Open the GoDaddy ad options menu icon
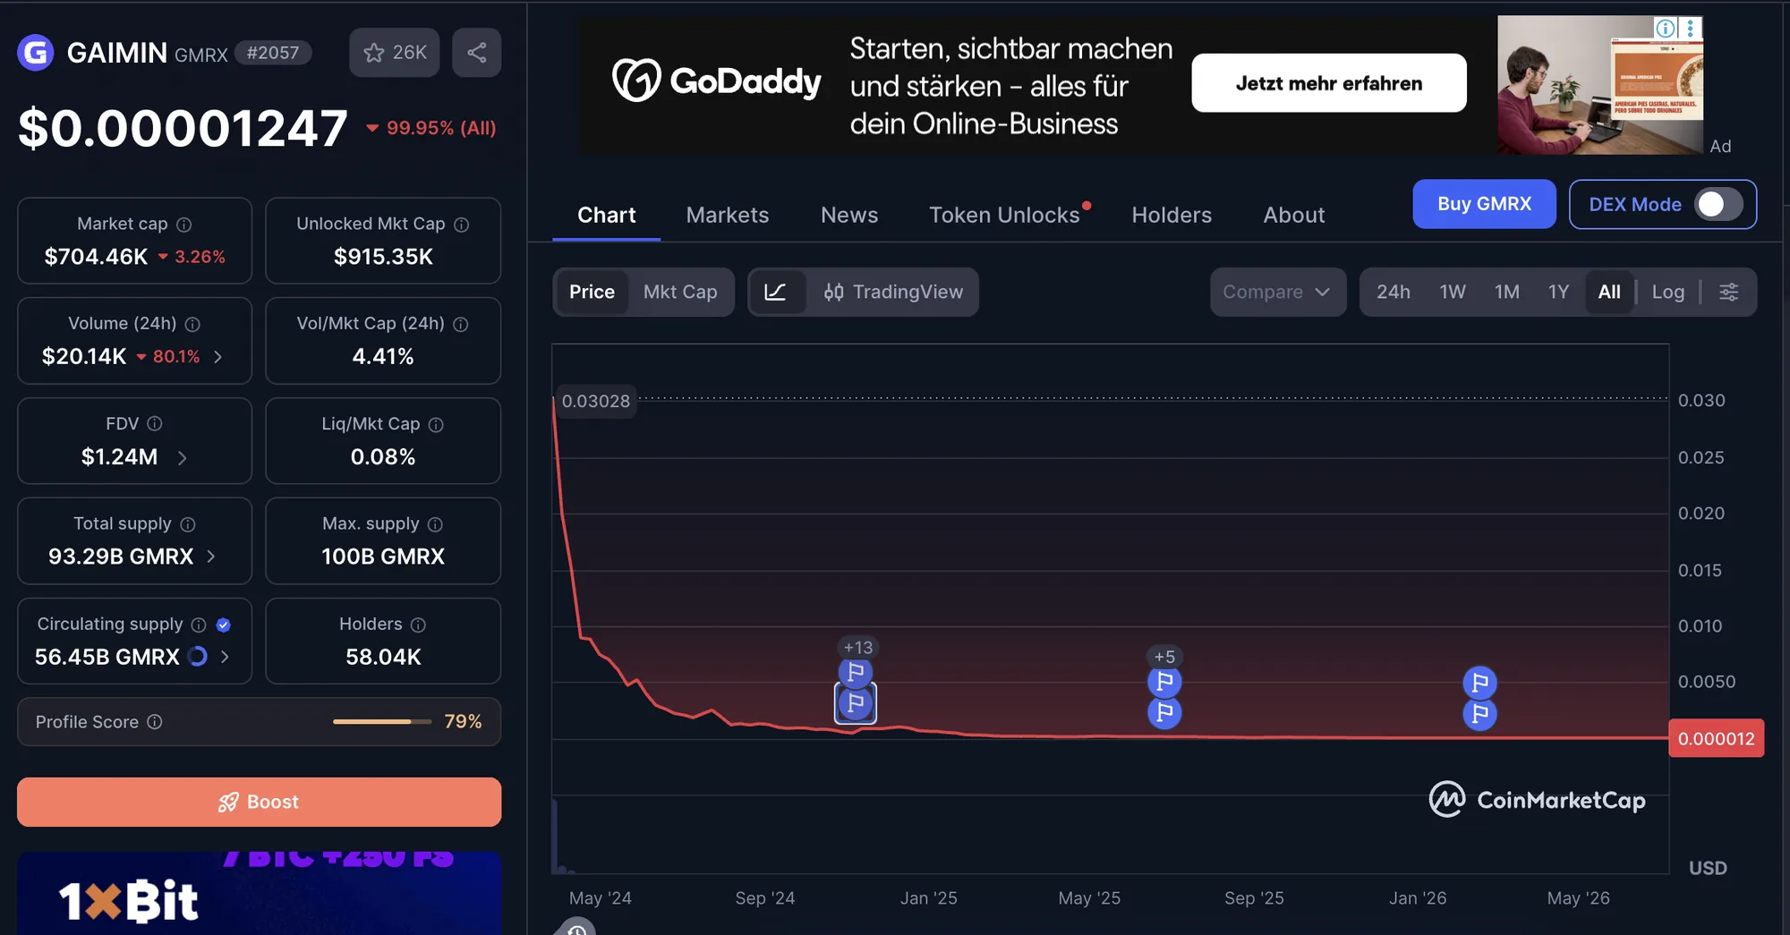The height and width of the screenshot is (935, 1790). pyautogui.click(x=1690, y=28)
